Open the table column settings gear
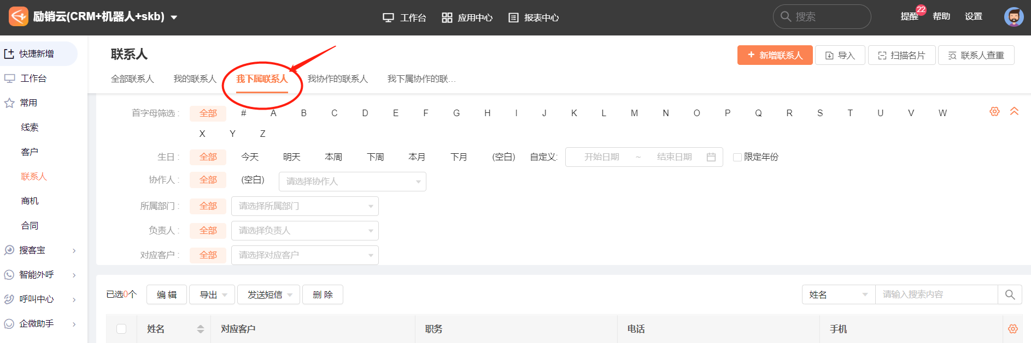This screenshot has height=343, width=1031. coord(1013,329)
